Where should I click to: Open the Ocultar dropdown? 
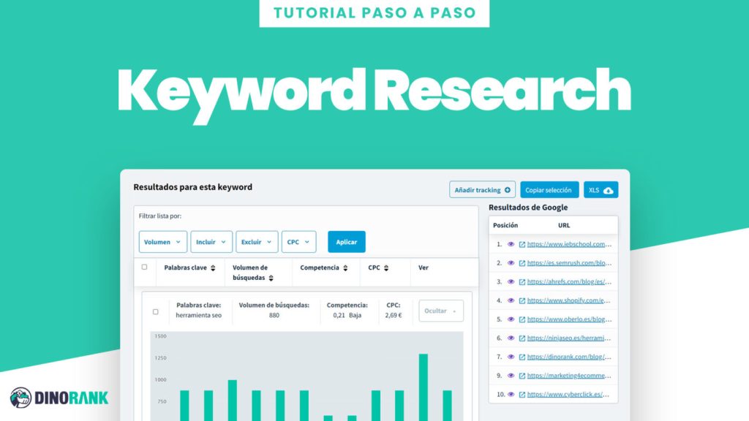click(x=441, y=311)
